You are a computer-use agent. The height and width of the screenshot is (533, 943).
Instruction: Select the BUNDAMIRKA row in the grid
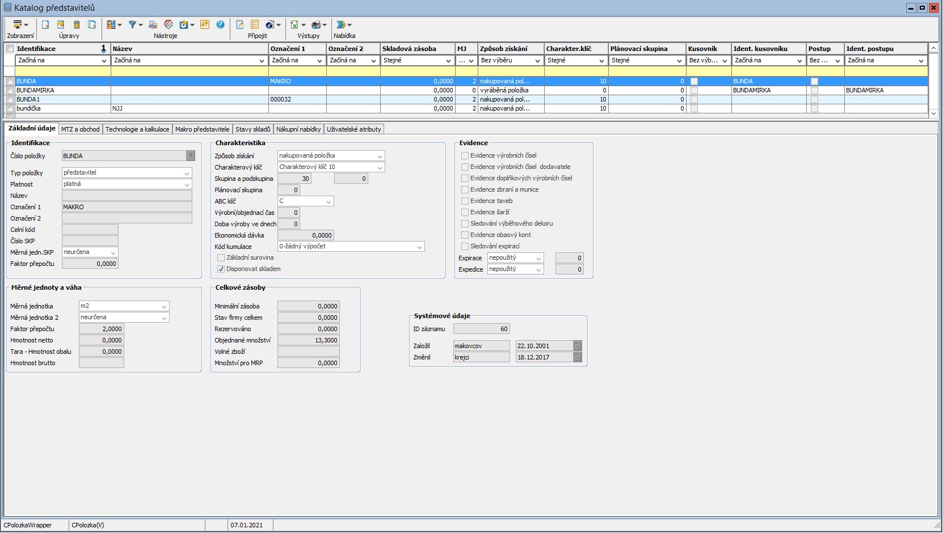[x=62, y=90]
